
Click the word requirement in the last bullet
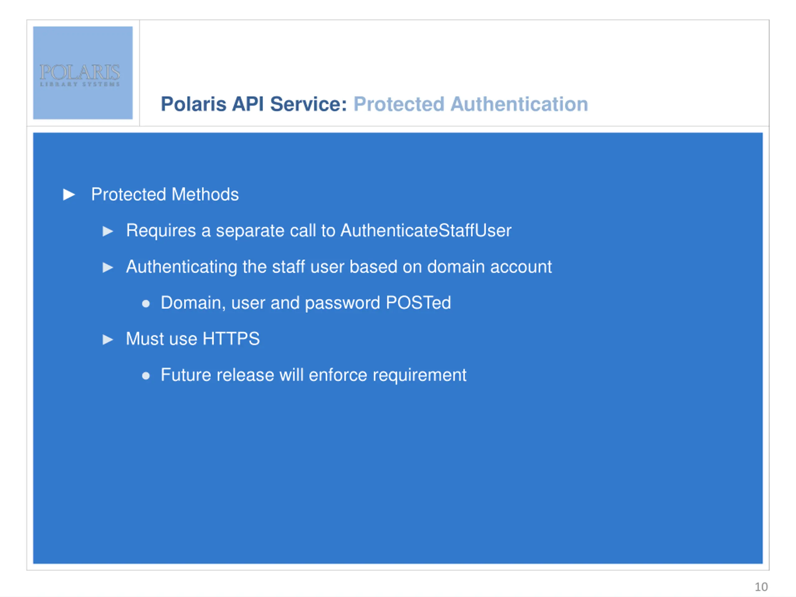coord(419,375)
